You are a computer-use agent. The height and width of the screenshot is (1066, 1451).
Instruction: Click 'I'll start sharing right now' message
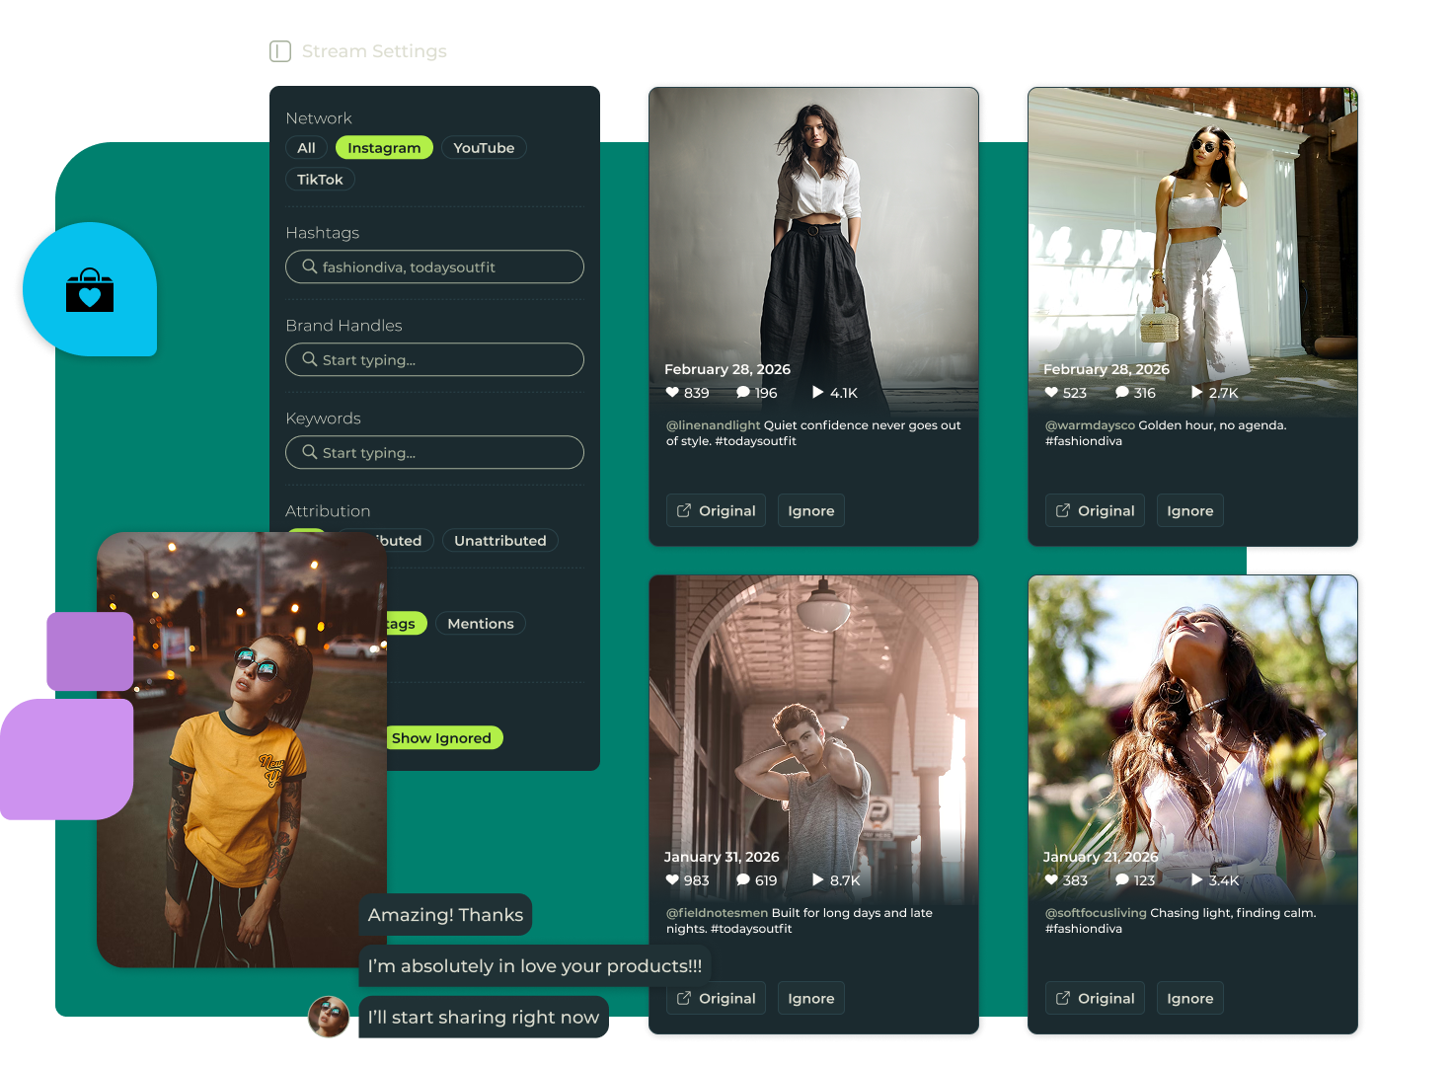[484, 1018]
